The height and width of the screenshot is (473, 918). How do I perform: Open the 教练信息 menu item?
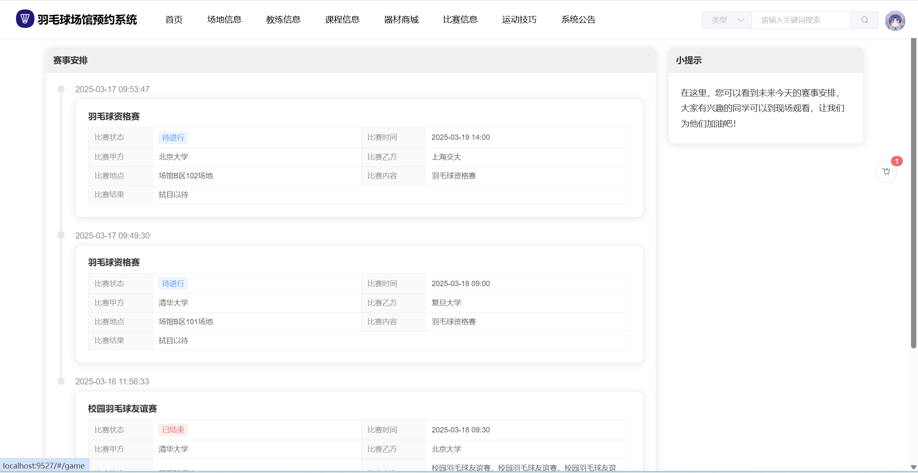point(283,20)
